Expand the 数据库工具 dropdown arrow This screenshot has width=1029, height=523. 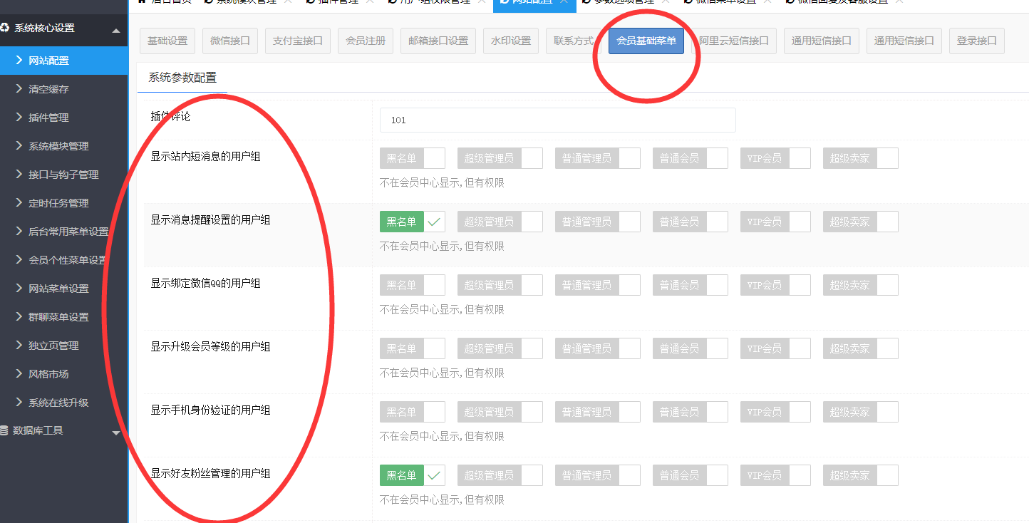(x=116, y=433)
